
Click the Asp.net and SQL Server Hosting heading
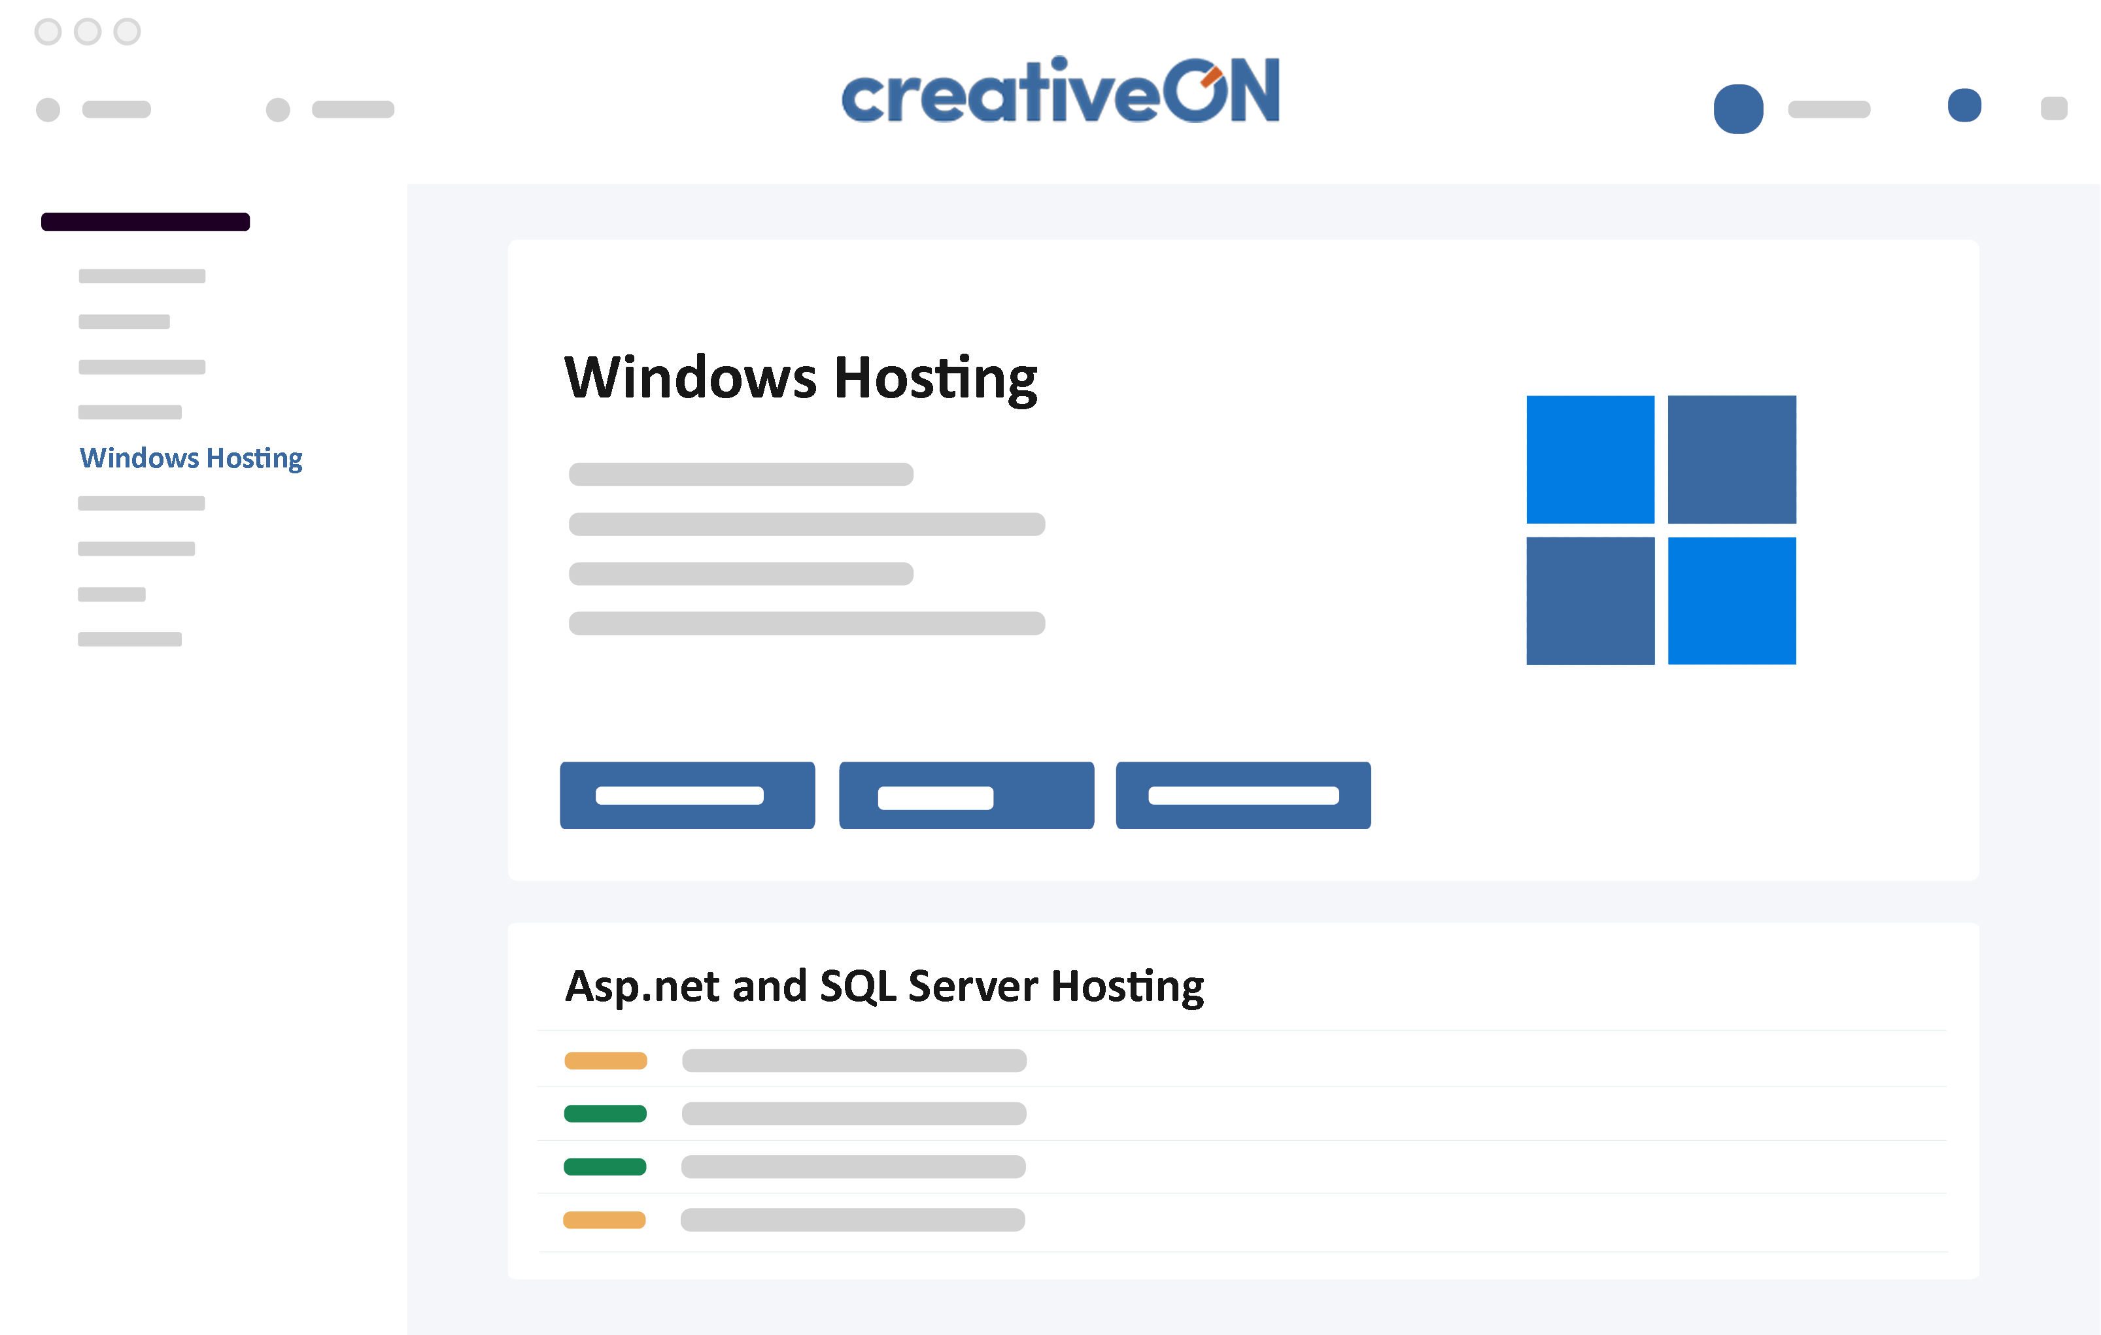coord(884,986)
